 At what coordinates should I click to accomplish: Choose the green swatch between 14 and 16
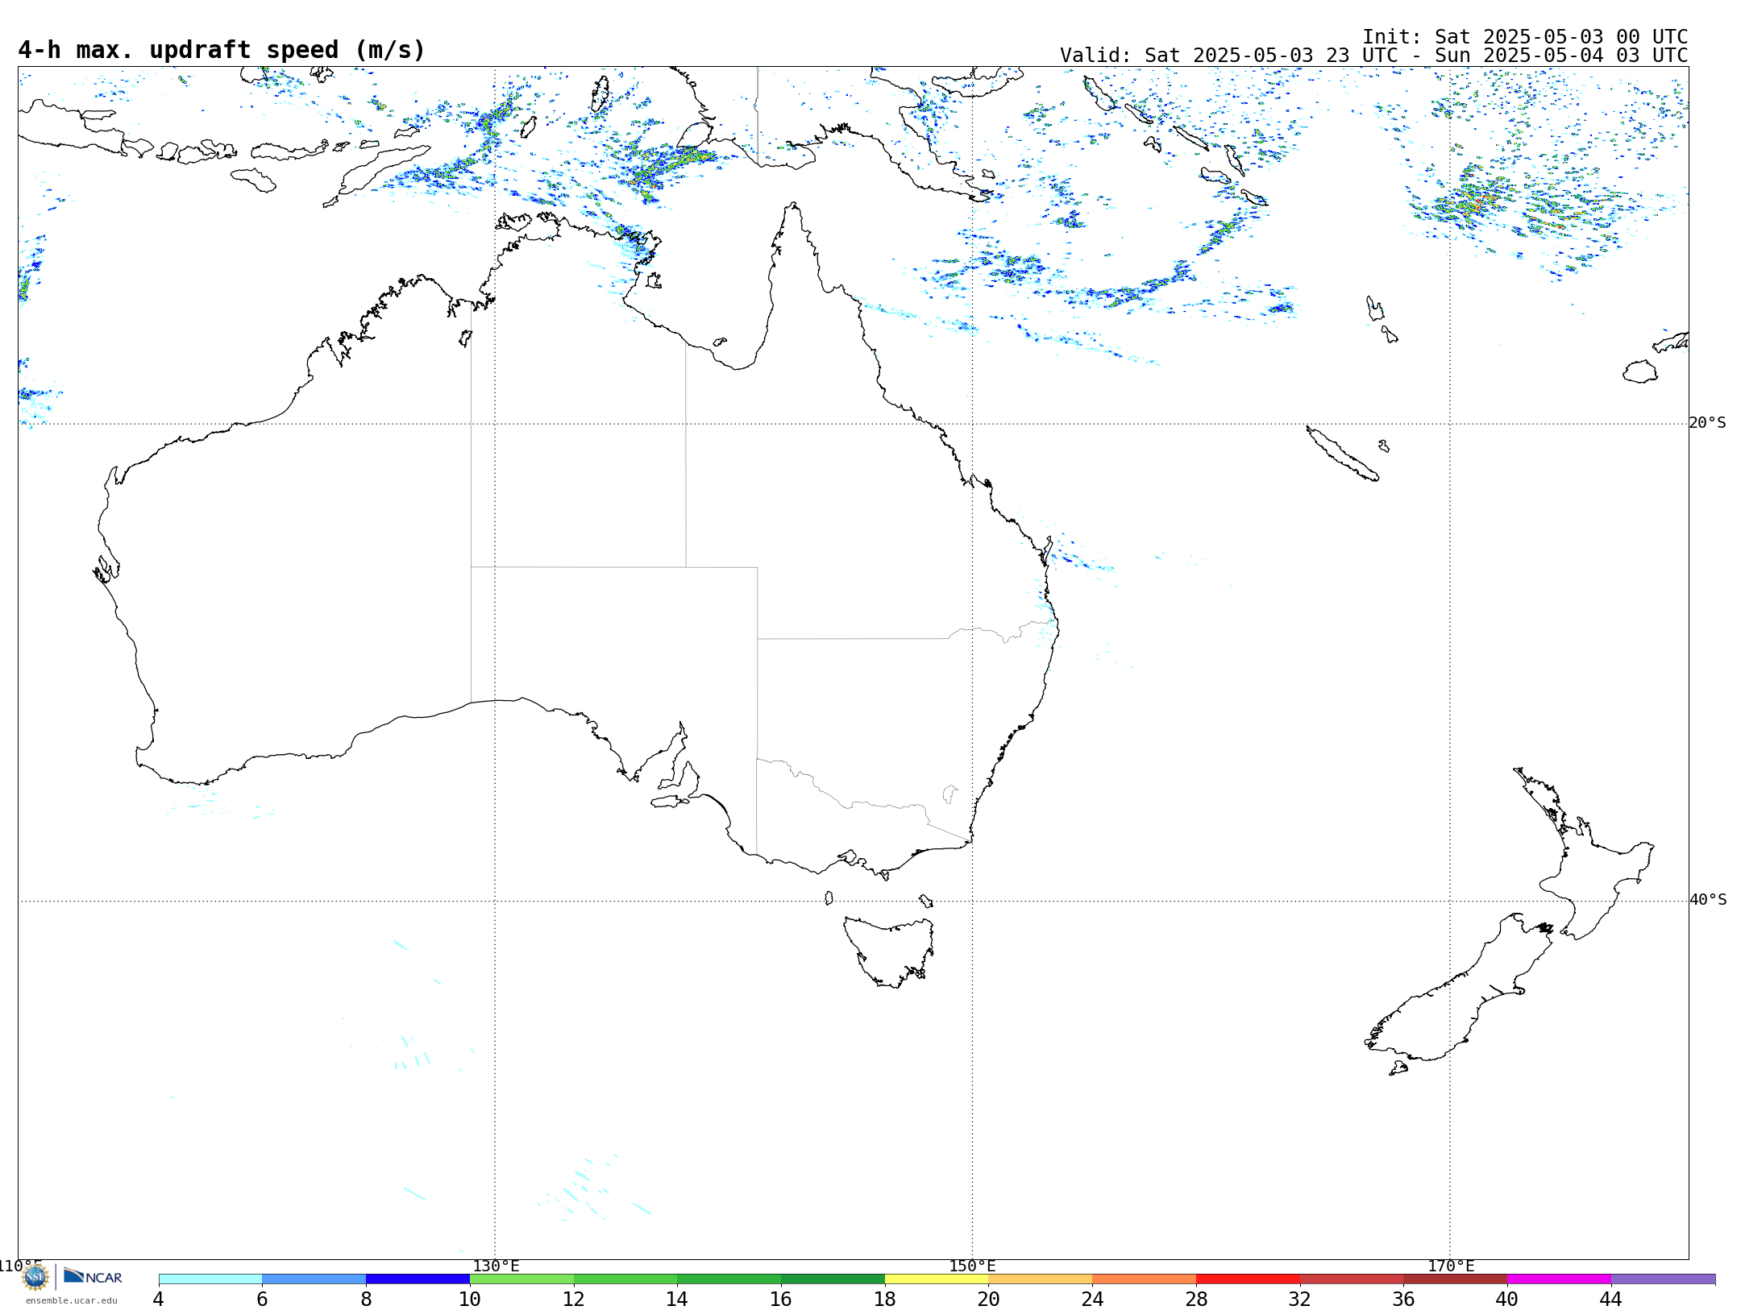pyautogui.click(x=729, y=1279)
